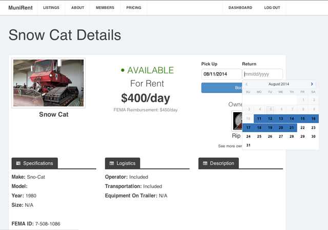Open the Dashboard link
The height and width of the screenshot is (230, 328).
coord(240,8)
